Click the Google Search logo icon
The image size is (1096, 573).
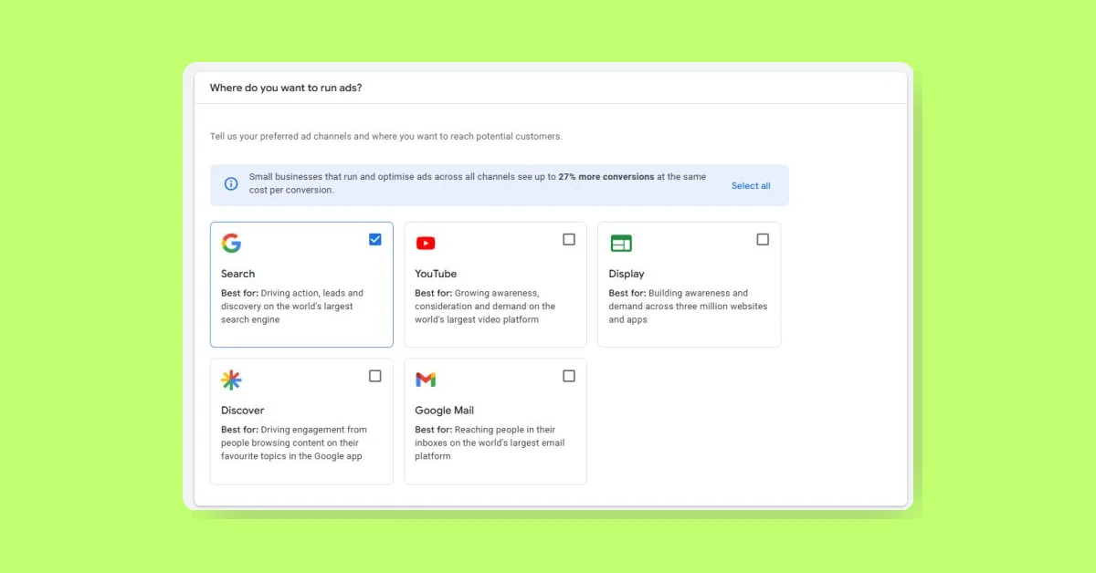click(231, 243)
